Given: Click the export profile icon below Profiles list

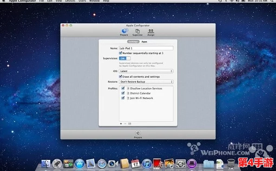Looking at the screenshot, I should pos(130,124).
